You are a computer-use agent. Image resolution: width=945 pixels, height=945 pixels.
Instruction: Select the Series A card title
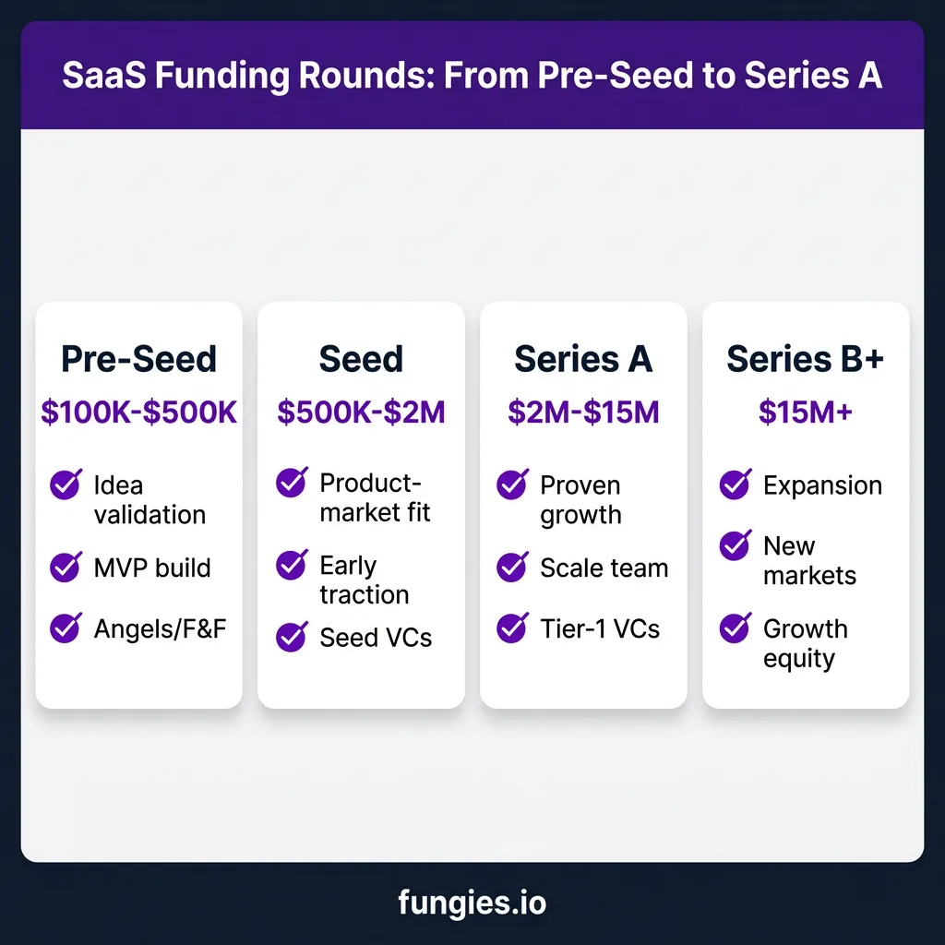(583, 359)
